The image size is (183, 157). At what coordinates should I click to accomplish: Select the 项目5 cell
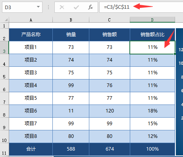(31, 98)
